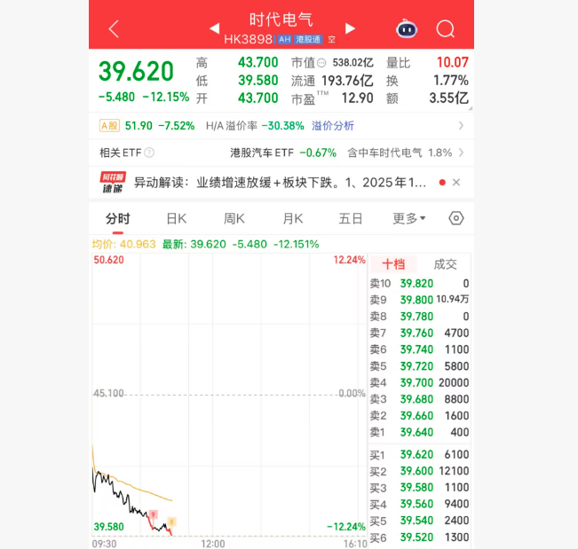578x549 pixels.
Task: Tap the AH badge under the stock name
Action: [x=284, y=39]
